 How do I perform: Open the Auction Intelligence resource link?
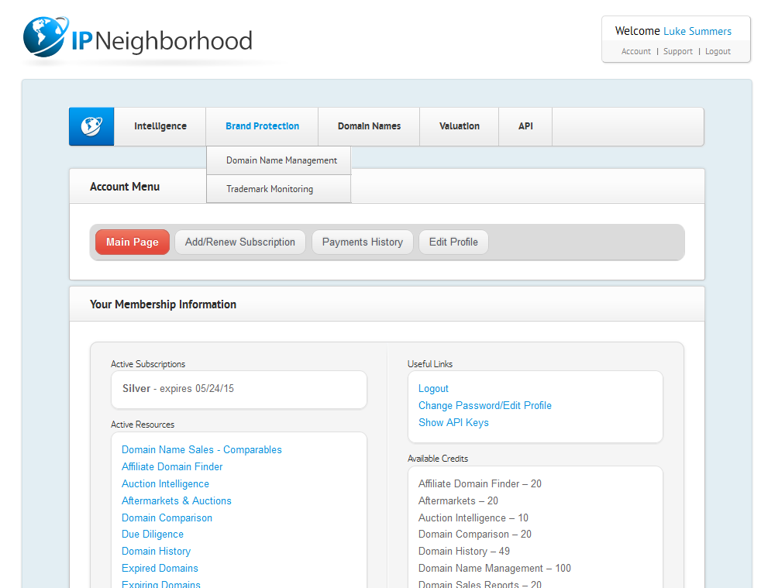pyautogui.click(x=165, y=483)
